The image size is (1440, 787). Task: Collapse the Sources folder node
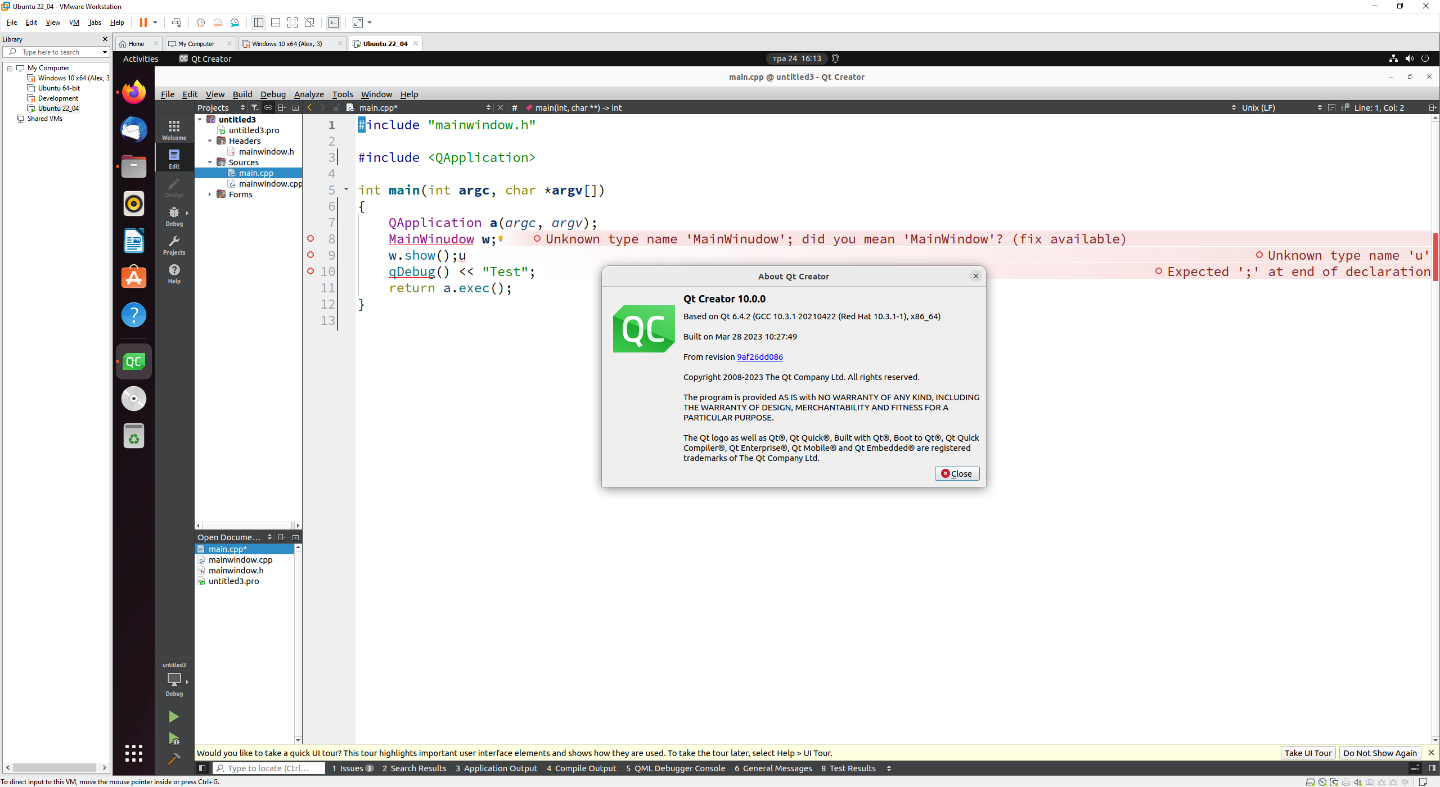[210, 162]
